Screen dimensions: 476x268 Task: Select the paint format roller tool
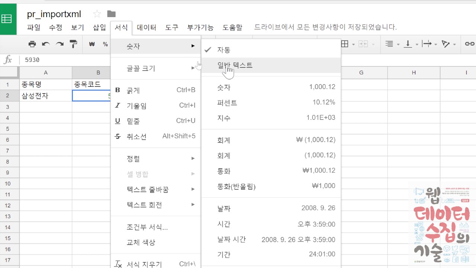[74, 44]
